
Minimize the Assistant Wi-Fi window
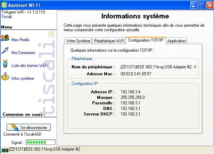[x=194, y=5]
